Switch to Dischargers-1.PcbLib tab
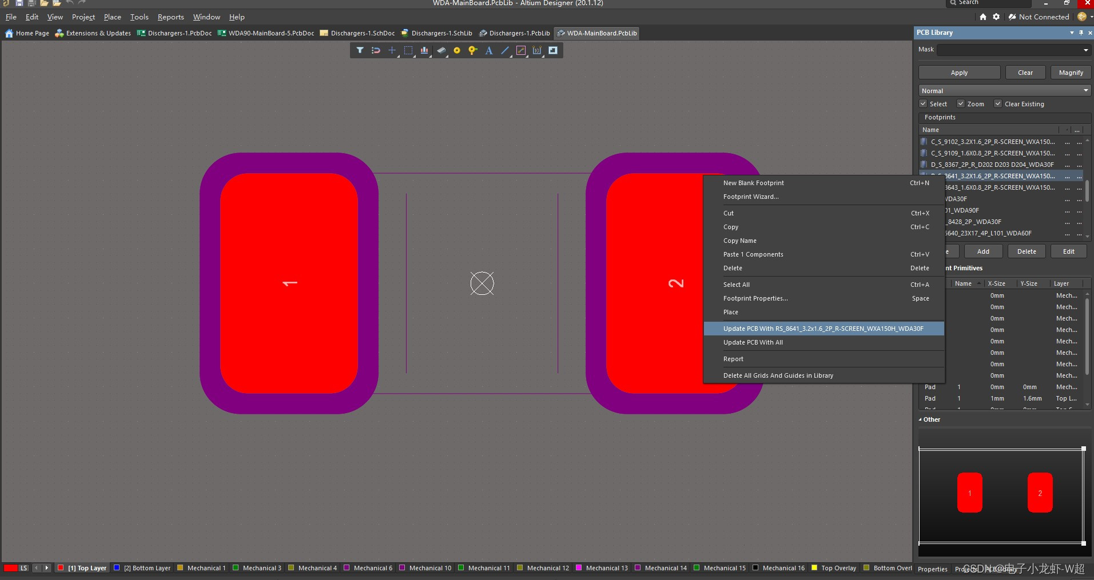 pos(515,33)
